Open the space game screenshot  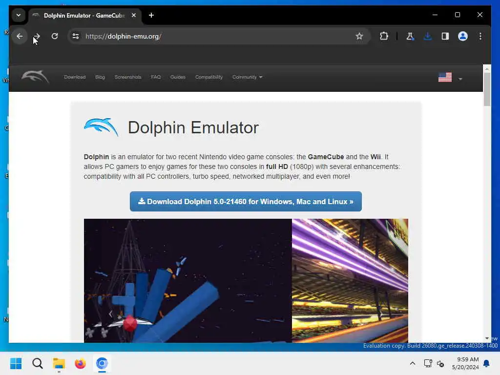(x=187, y=281)
